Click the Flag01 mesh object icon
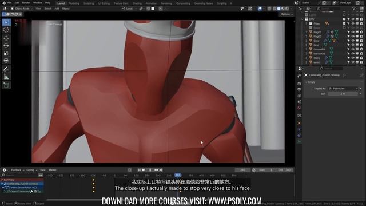366x206 pixels. tap(311, 32)
